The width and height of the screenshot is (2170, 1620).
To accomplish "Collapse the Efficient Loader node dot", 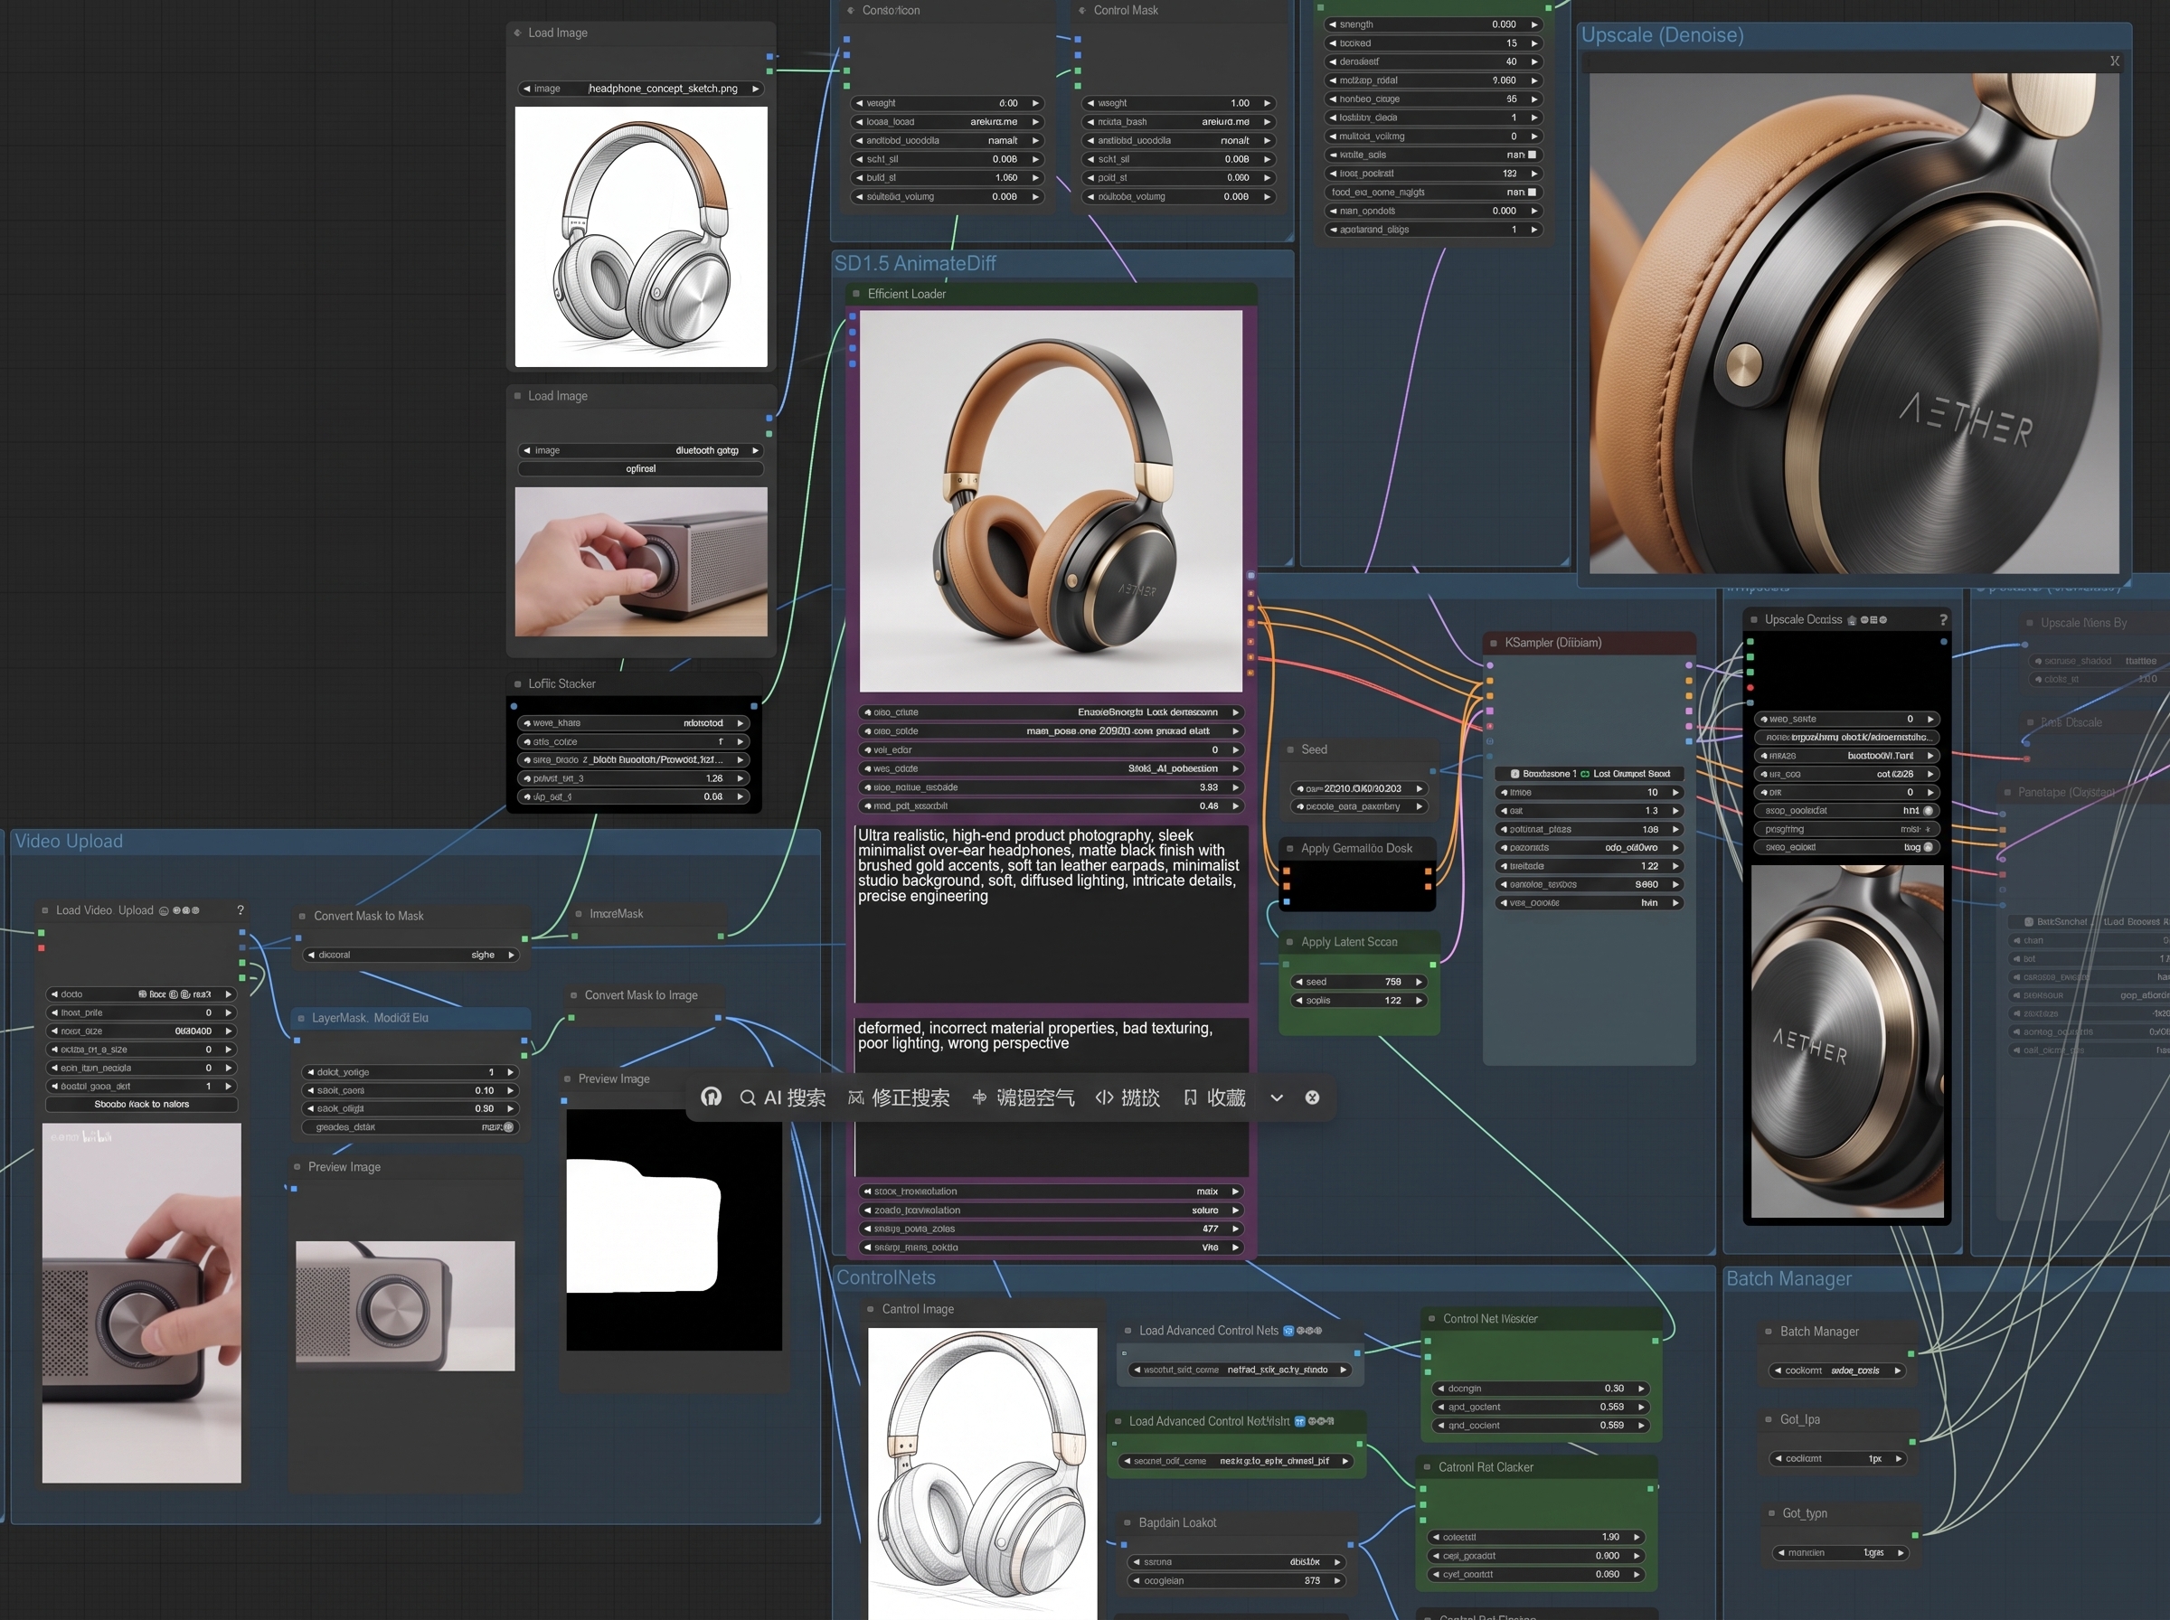I will pos(856,294).
